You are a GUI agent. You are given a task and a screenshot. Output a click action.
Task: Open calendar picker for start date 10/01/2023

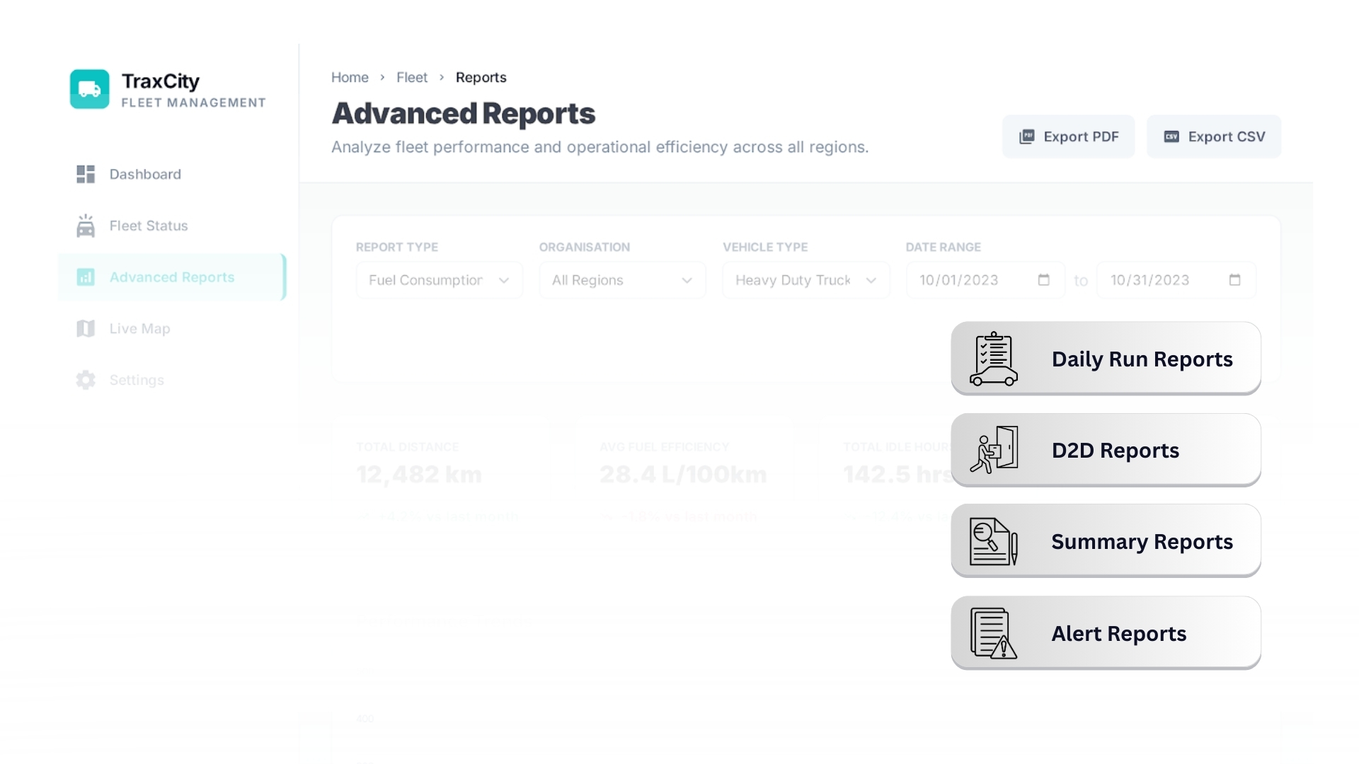pyautogui.click(x=1043, y=280)
